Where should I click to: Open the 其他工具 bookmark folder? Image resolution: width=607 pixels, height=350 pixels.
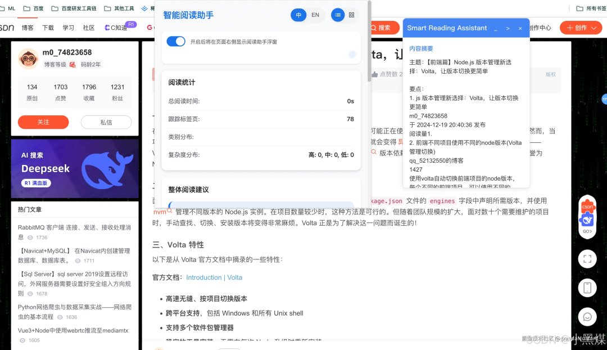tap(119, 8)
